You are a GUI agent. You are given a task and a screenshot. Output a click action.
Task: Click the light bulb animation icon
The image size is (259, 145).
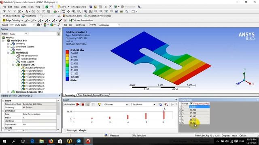[x=99, y=104]
